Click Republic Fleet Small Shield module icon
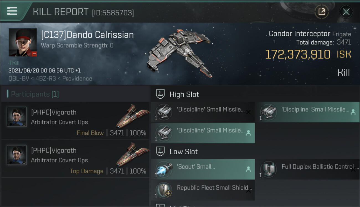The width and height of the screenshot is (360, 207). point(164,190)
